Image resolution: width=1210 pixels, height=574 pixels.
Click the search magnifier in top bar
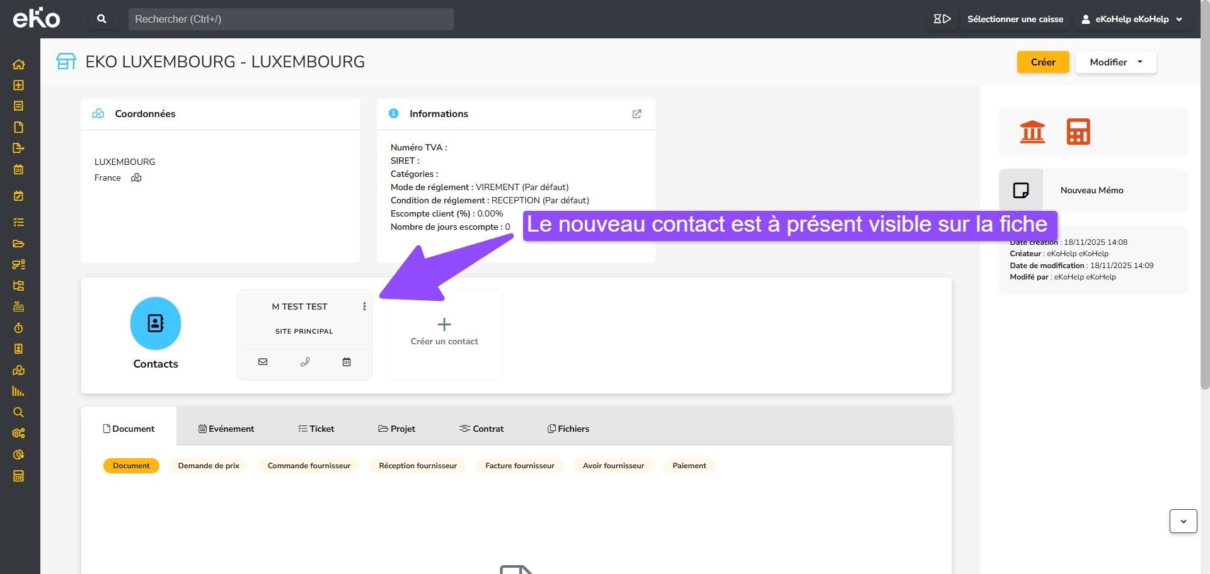(101, 19)
